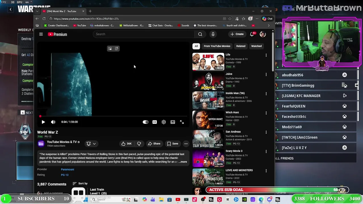Click the Create button
The height and width of the screenshot is (204, 363).
(237, 34)
